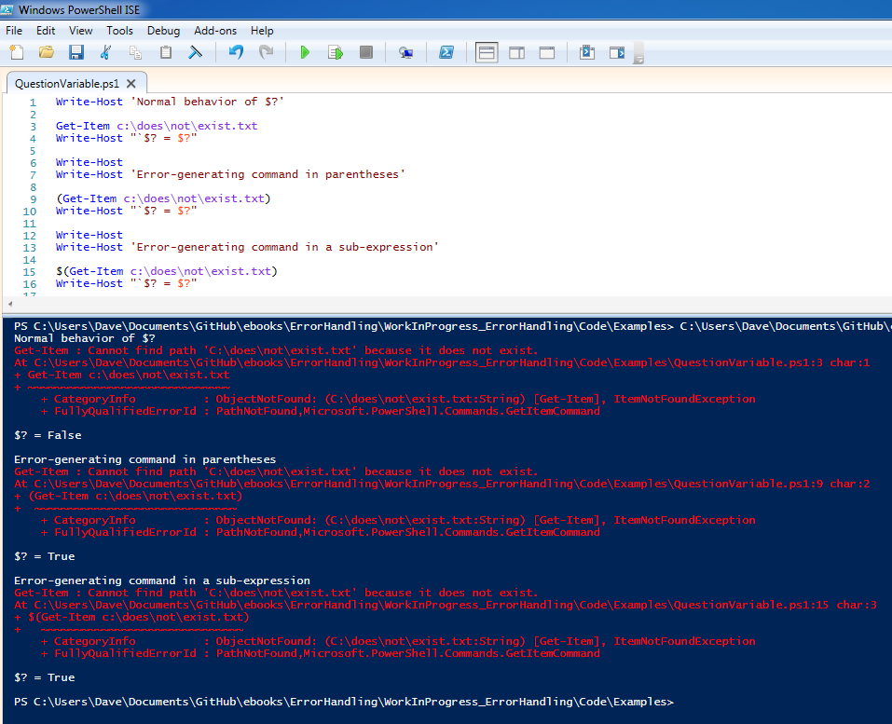
Task: Close the QuestionVariable.ps1 tab
Action: click(x=131, y=83)
